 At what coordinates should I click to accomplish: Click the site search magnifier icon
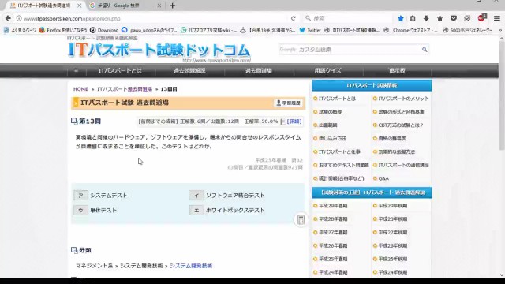click(x=425, y=50)
